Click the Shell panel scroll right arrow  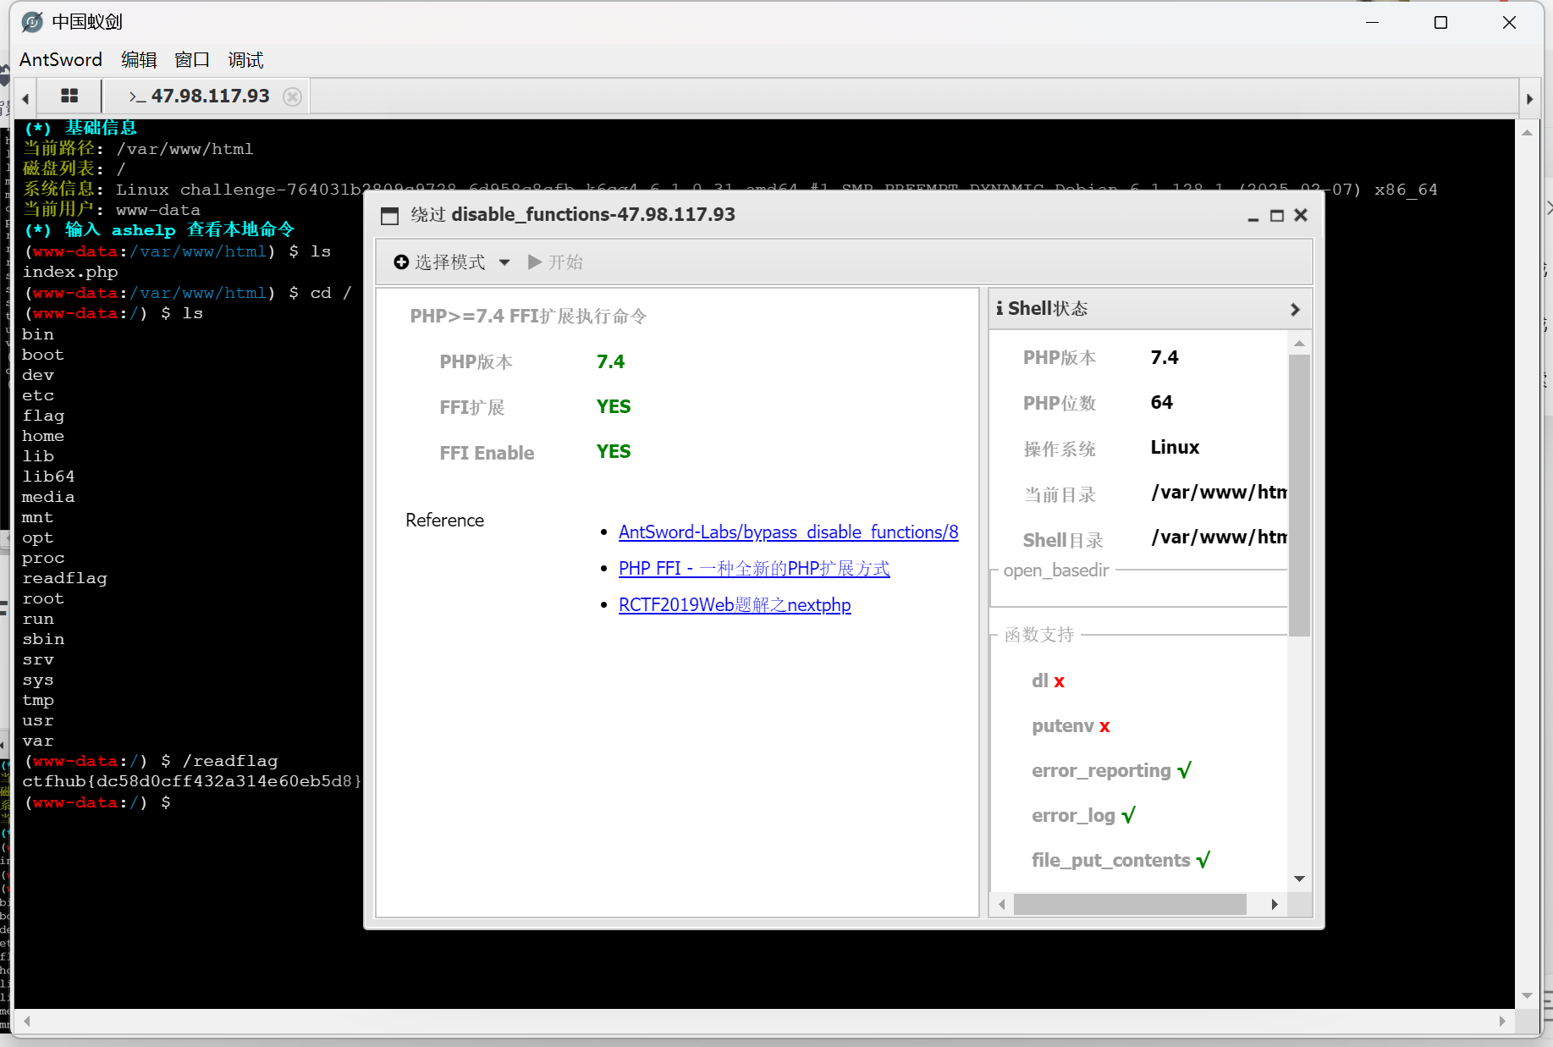coord(1275,904)
